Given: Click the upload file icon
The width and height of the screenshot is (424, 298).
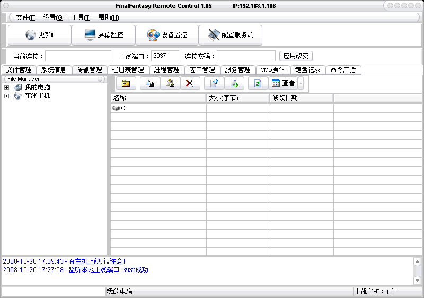Looking at the screenshot, I should (x=214, y=83).
